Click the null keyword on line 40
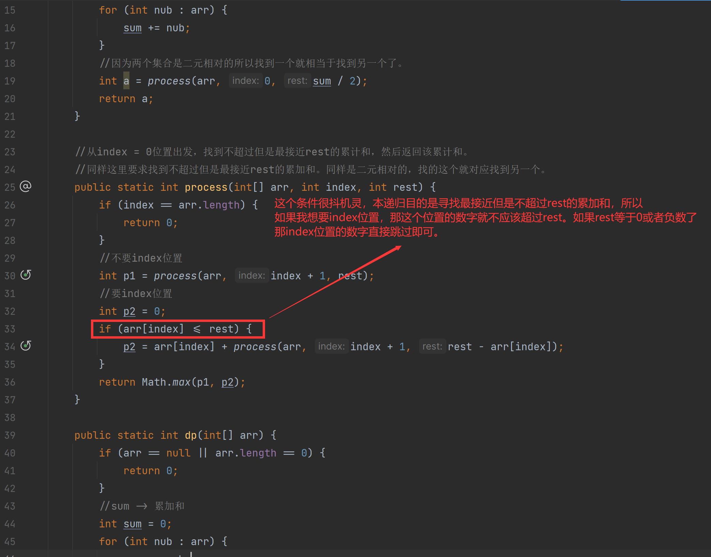This screenshot has width=711, height=557. click(x=178, y=453)
